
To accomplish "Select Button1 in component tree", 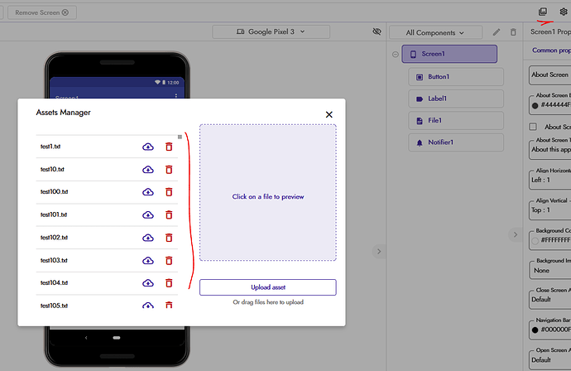I will 456,77.
